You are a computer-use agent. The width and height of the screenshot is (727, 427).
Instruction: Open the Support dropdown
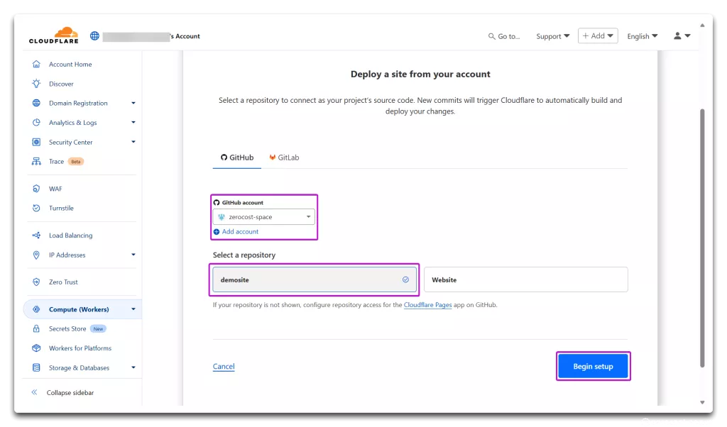(x=552, y=36)
